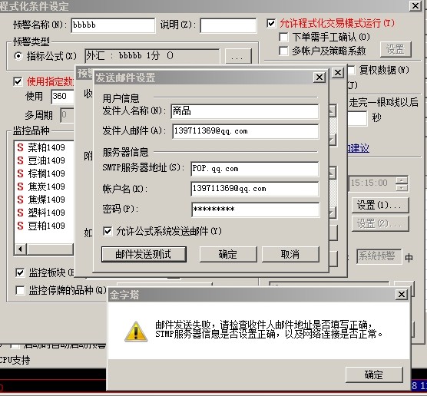Select 塑料1409 in the monitored list
The image size is (427, 396).
(x=46, y=213)
